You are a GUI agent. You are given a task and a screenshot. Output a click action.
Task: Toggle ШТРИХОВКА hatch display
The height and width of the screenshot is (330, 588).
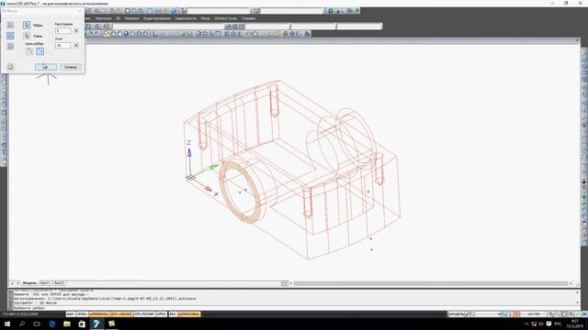(189, 314)
